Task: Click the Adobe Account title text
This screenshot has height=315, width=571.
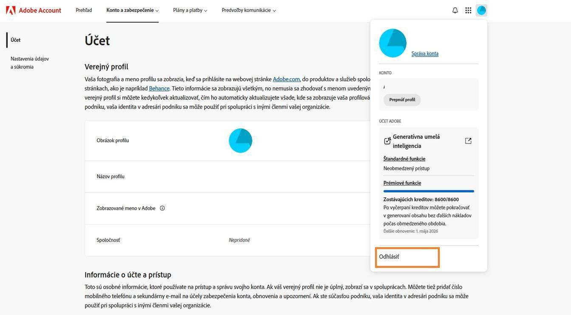Action: [40, 10]
